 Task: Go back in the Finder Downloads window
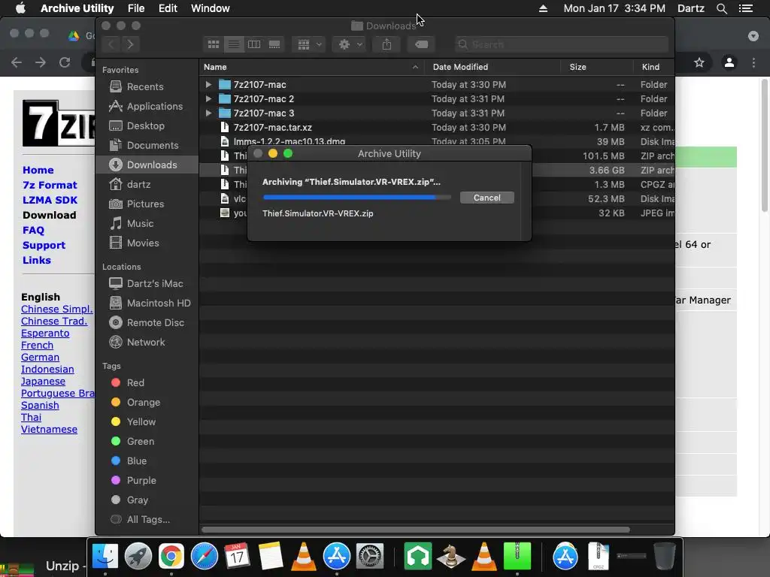pyautogui.click(x=111, y=44)
